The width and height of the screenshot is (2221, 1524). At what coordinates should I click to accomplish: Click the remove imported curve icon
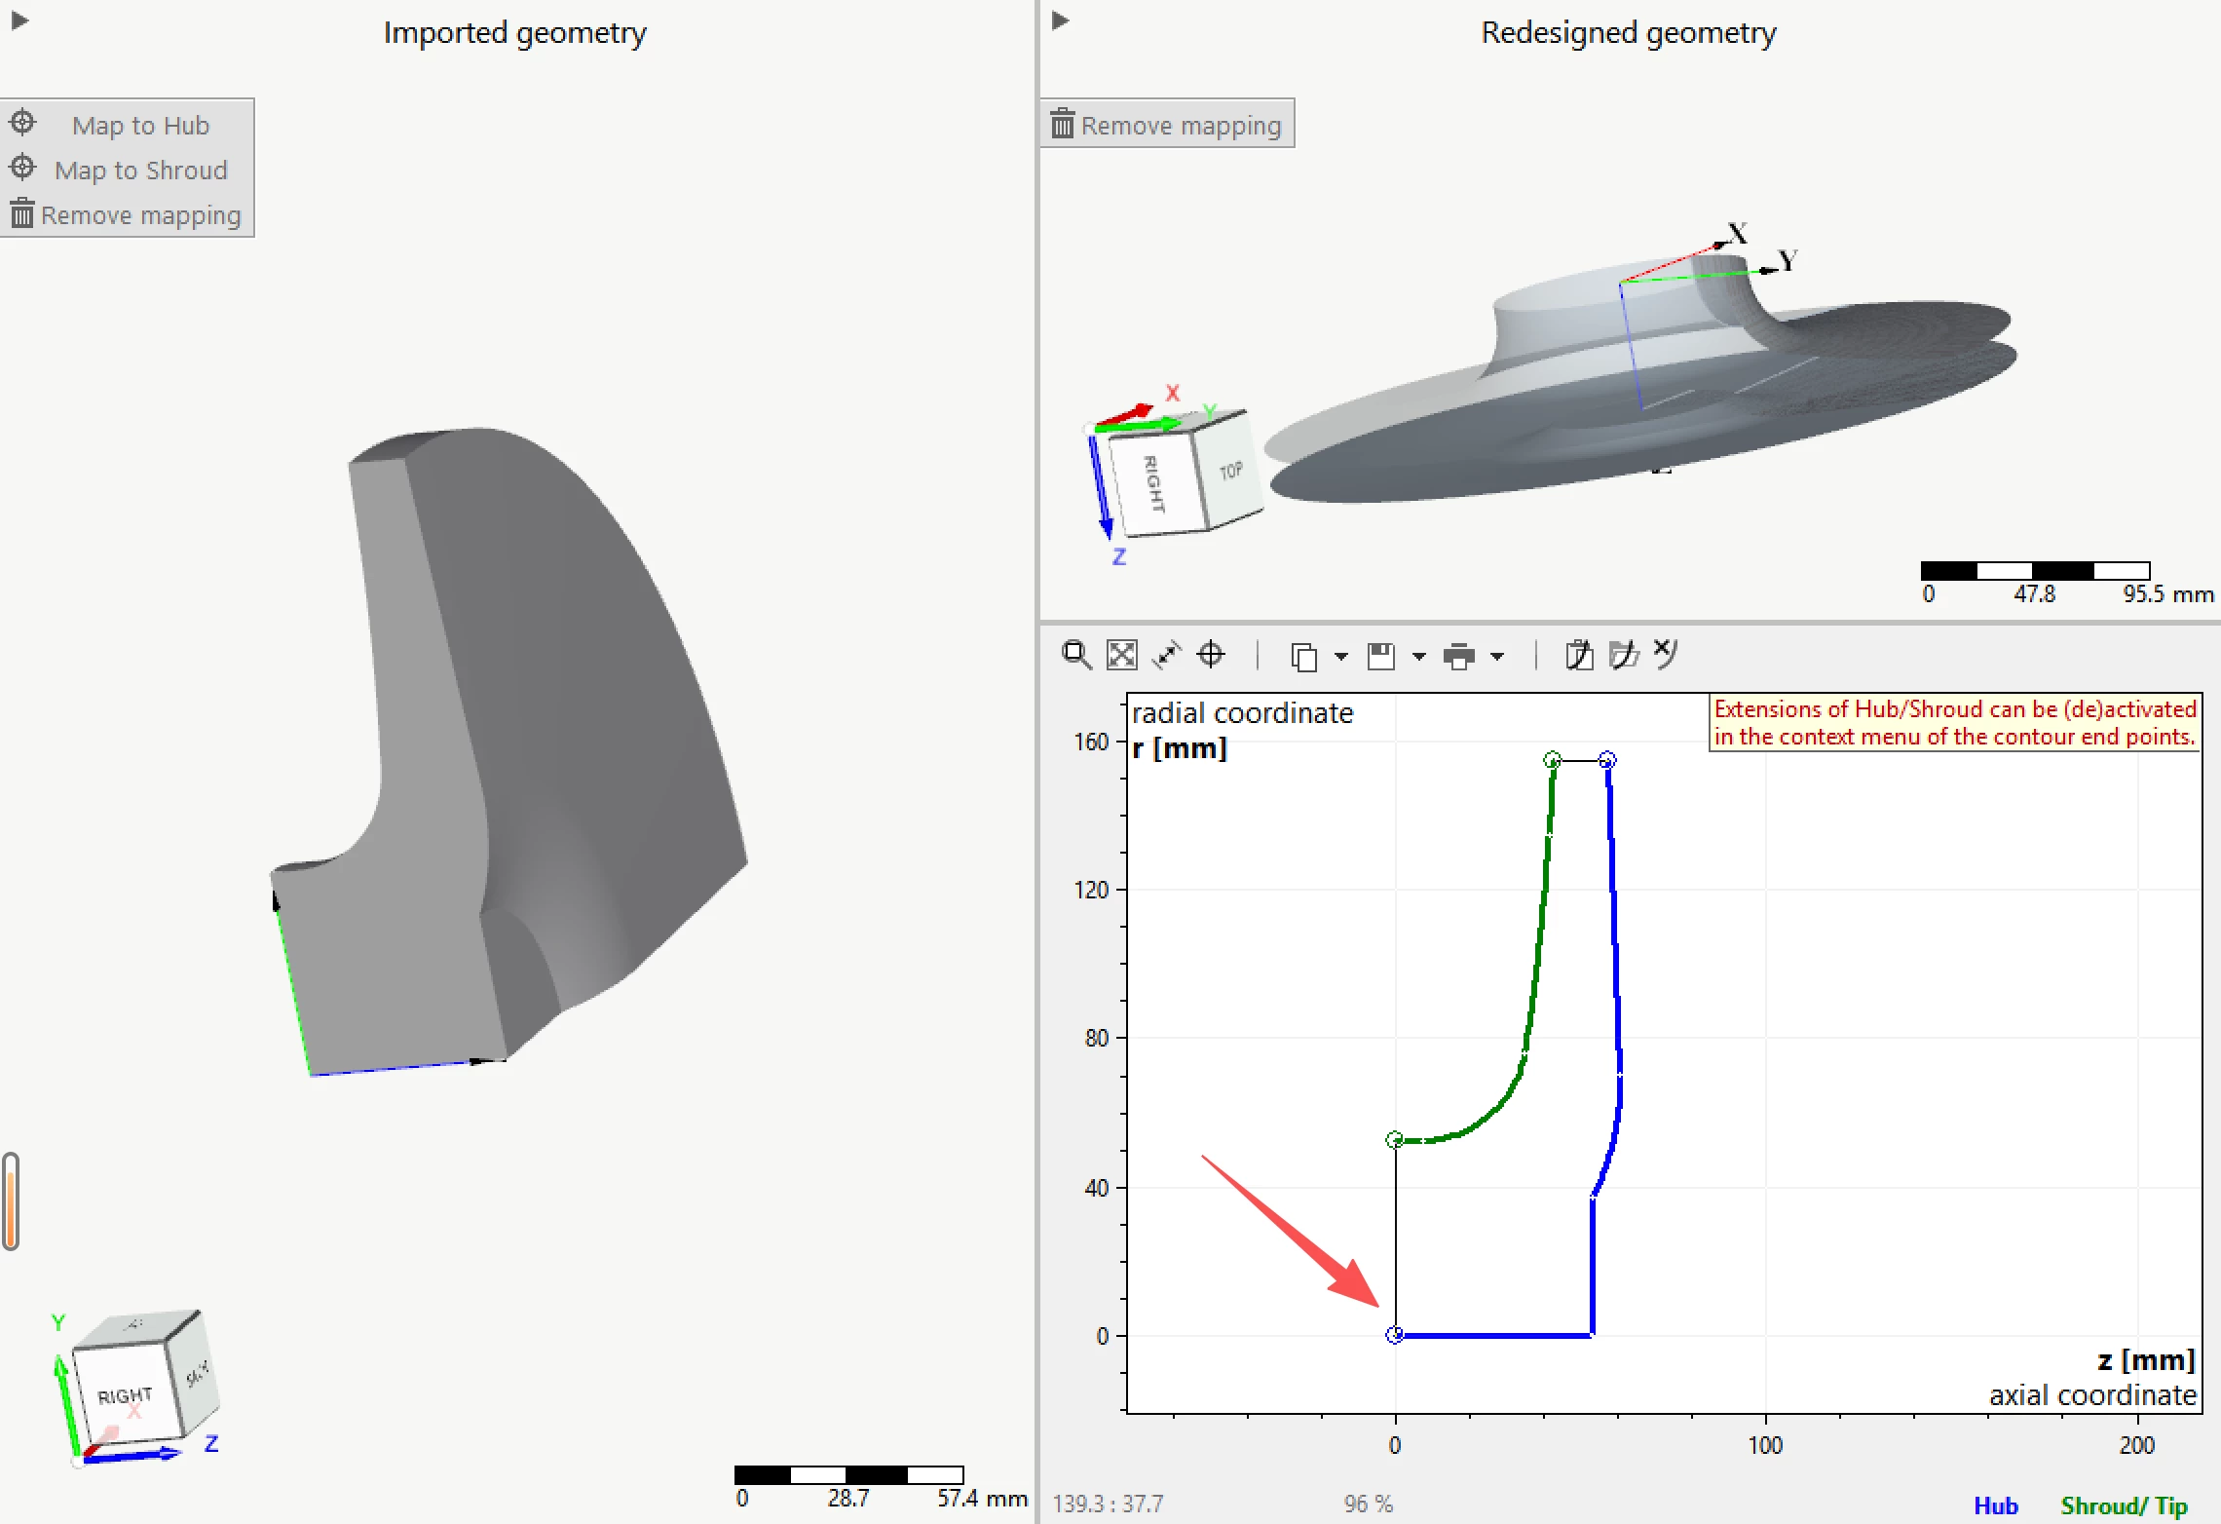coord(1666,653)
